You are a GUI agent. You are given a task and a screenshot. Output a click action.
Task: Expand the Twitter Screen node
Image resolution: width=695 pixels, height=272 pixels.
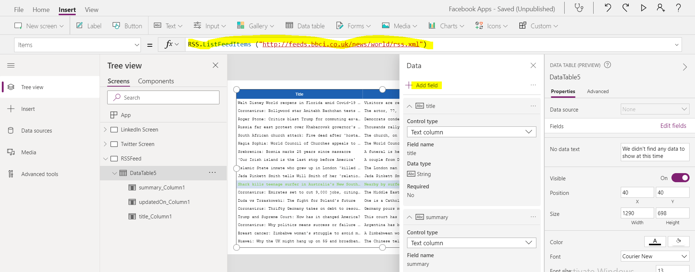(105, 144)
